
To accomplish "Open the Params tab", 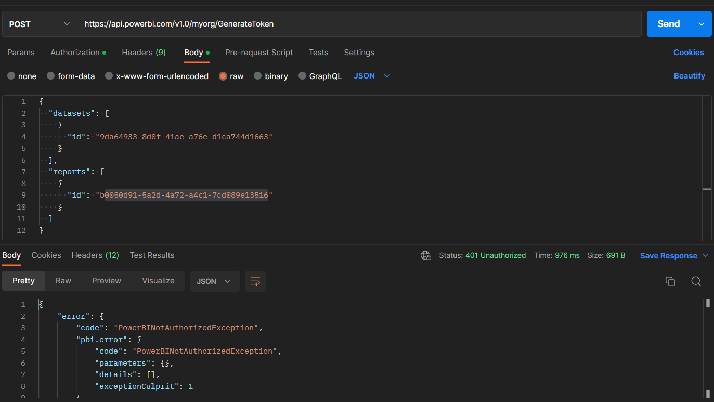I will (21, 53).
